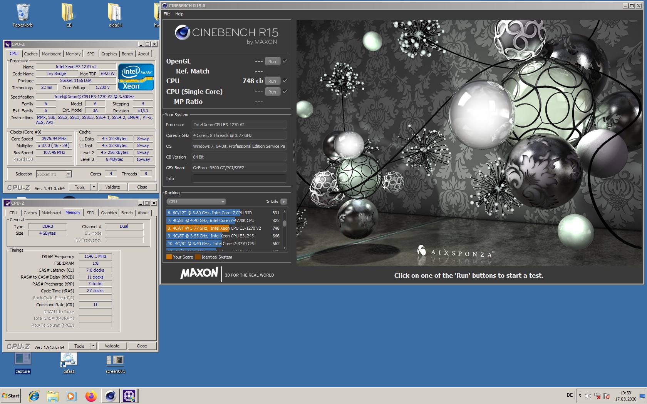
Task: Open Windows Media Player from taskbar
Action: click(72, 396)
